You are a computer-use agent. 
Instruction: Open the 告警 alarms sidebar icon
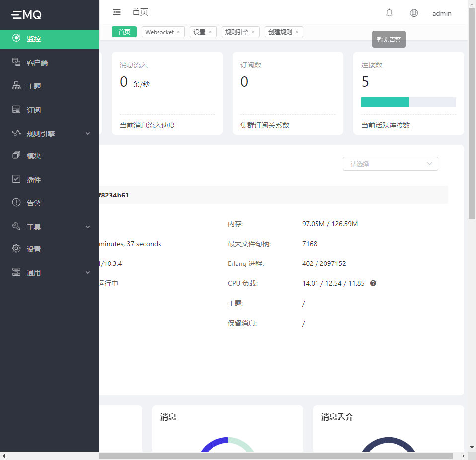pyautogui.click(x=15, y=203)
